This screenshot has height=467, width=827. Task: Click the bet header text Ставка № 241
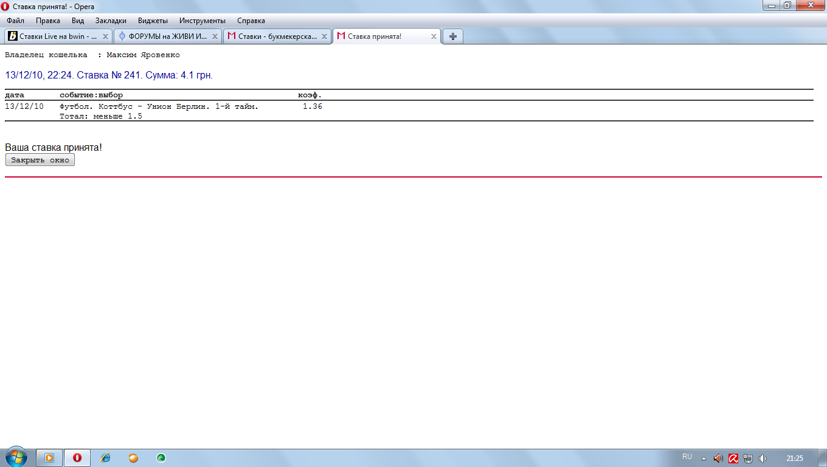(x=109, y=75)
